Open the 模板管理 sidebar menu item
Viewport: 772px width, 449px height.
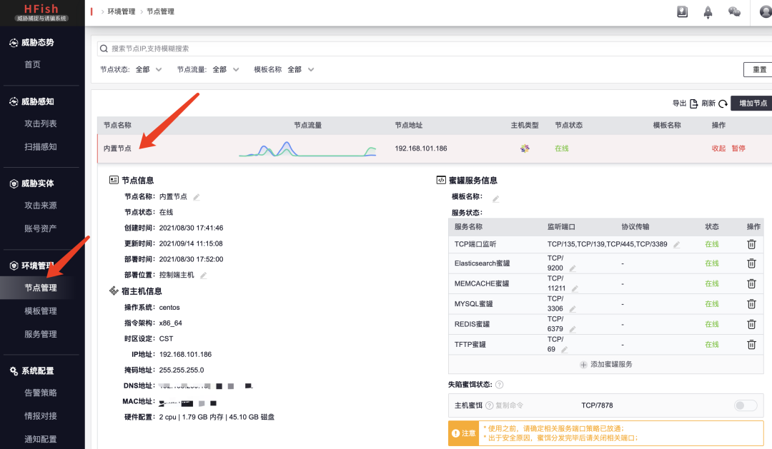[41, 310]
